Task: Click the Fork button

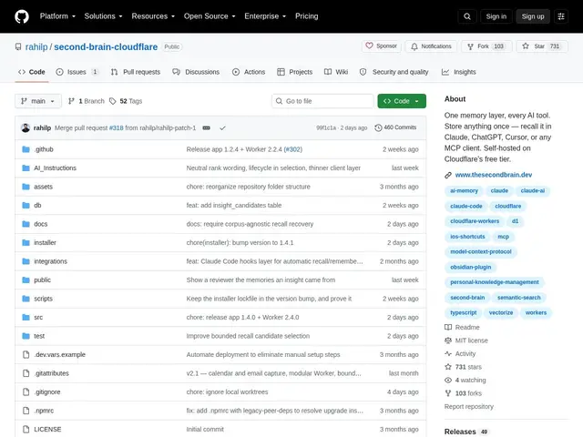Action: (x=486, y=46)
